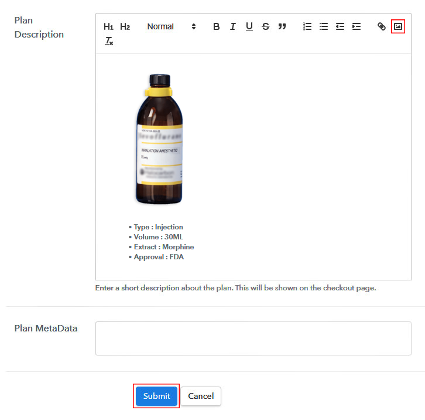425x420 pixels.
Task: Apply Heading 1 format in editor
Action: [108, 26]
